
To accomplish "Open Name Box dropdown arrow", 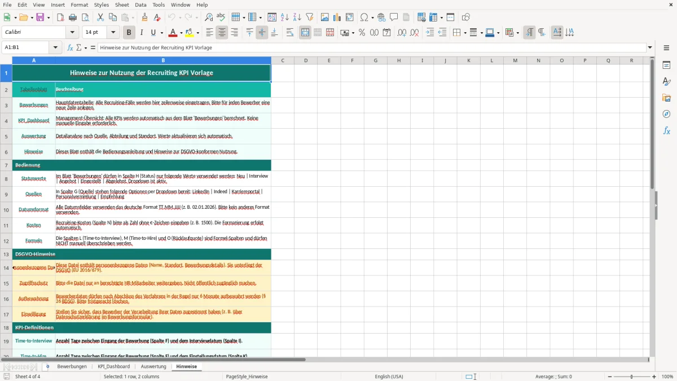I will pos(56,48).
